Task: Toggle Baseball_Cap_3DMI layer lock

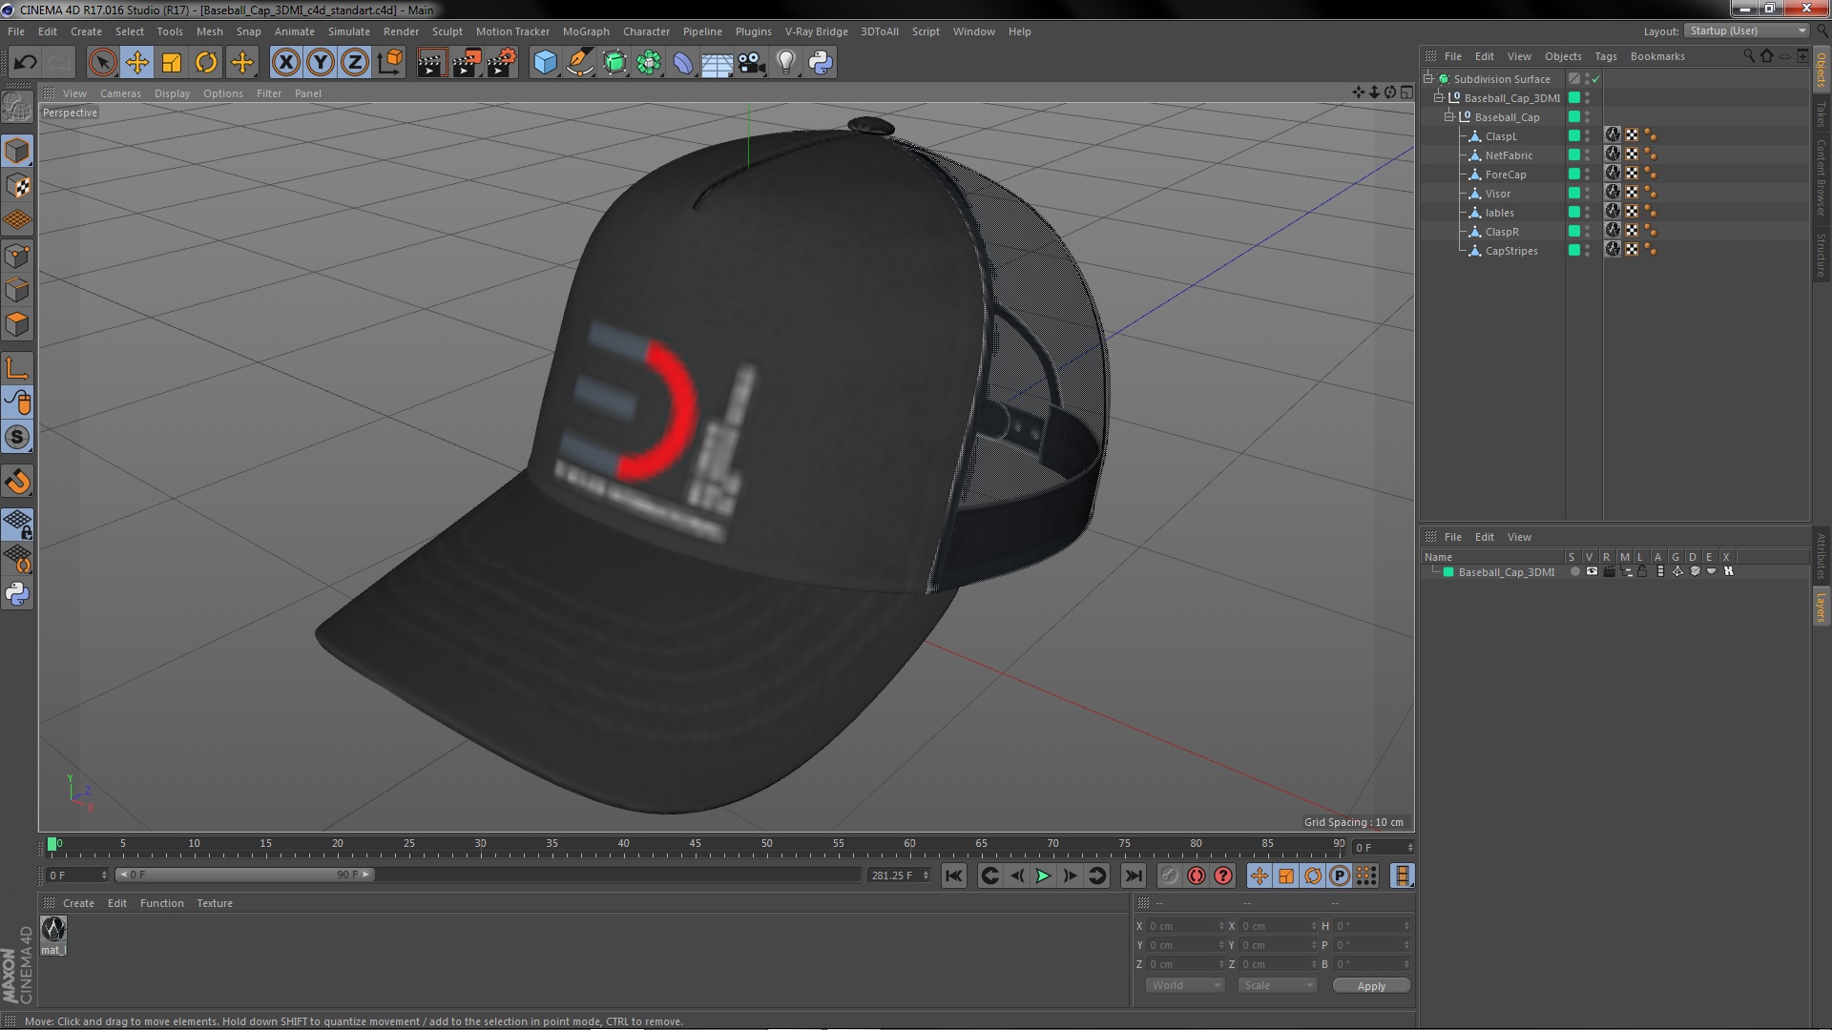Action: pos(1642,571)
